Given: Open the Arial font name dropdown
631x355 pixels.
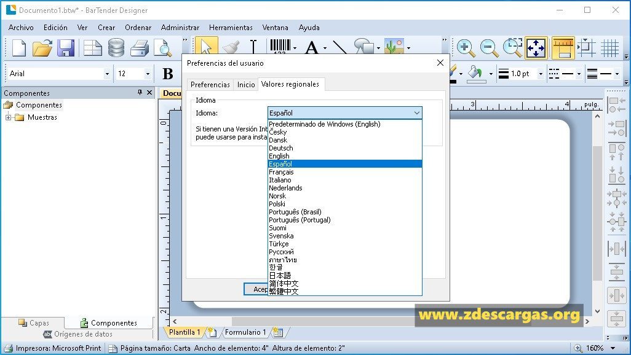Looking at the screenshot, I should point(106,74).
